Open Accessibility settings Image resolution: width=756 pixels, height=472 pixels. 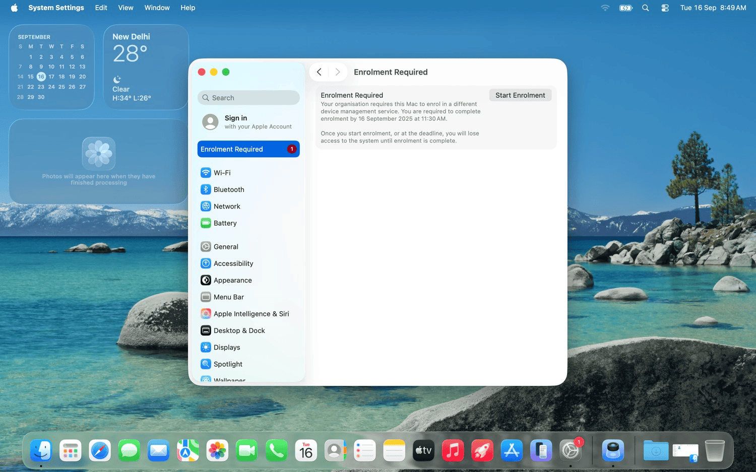coord(233,263)
